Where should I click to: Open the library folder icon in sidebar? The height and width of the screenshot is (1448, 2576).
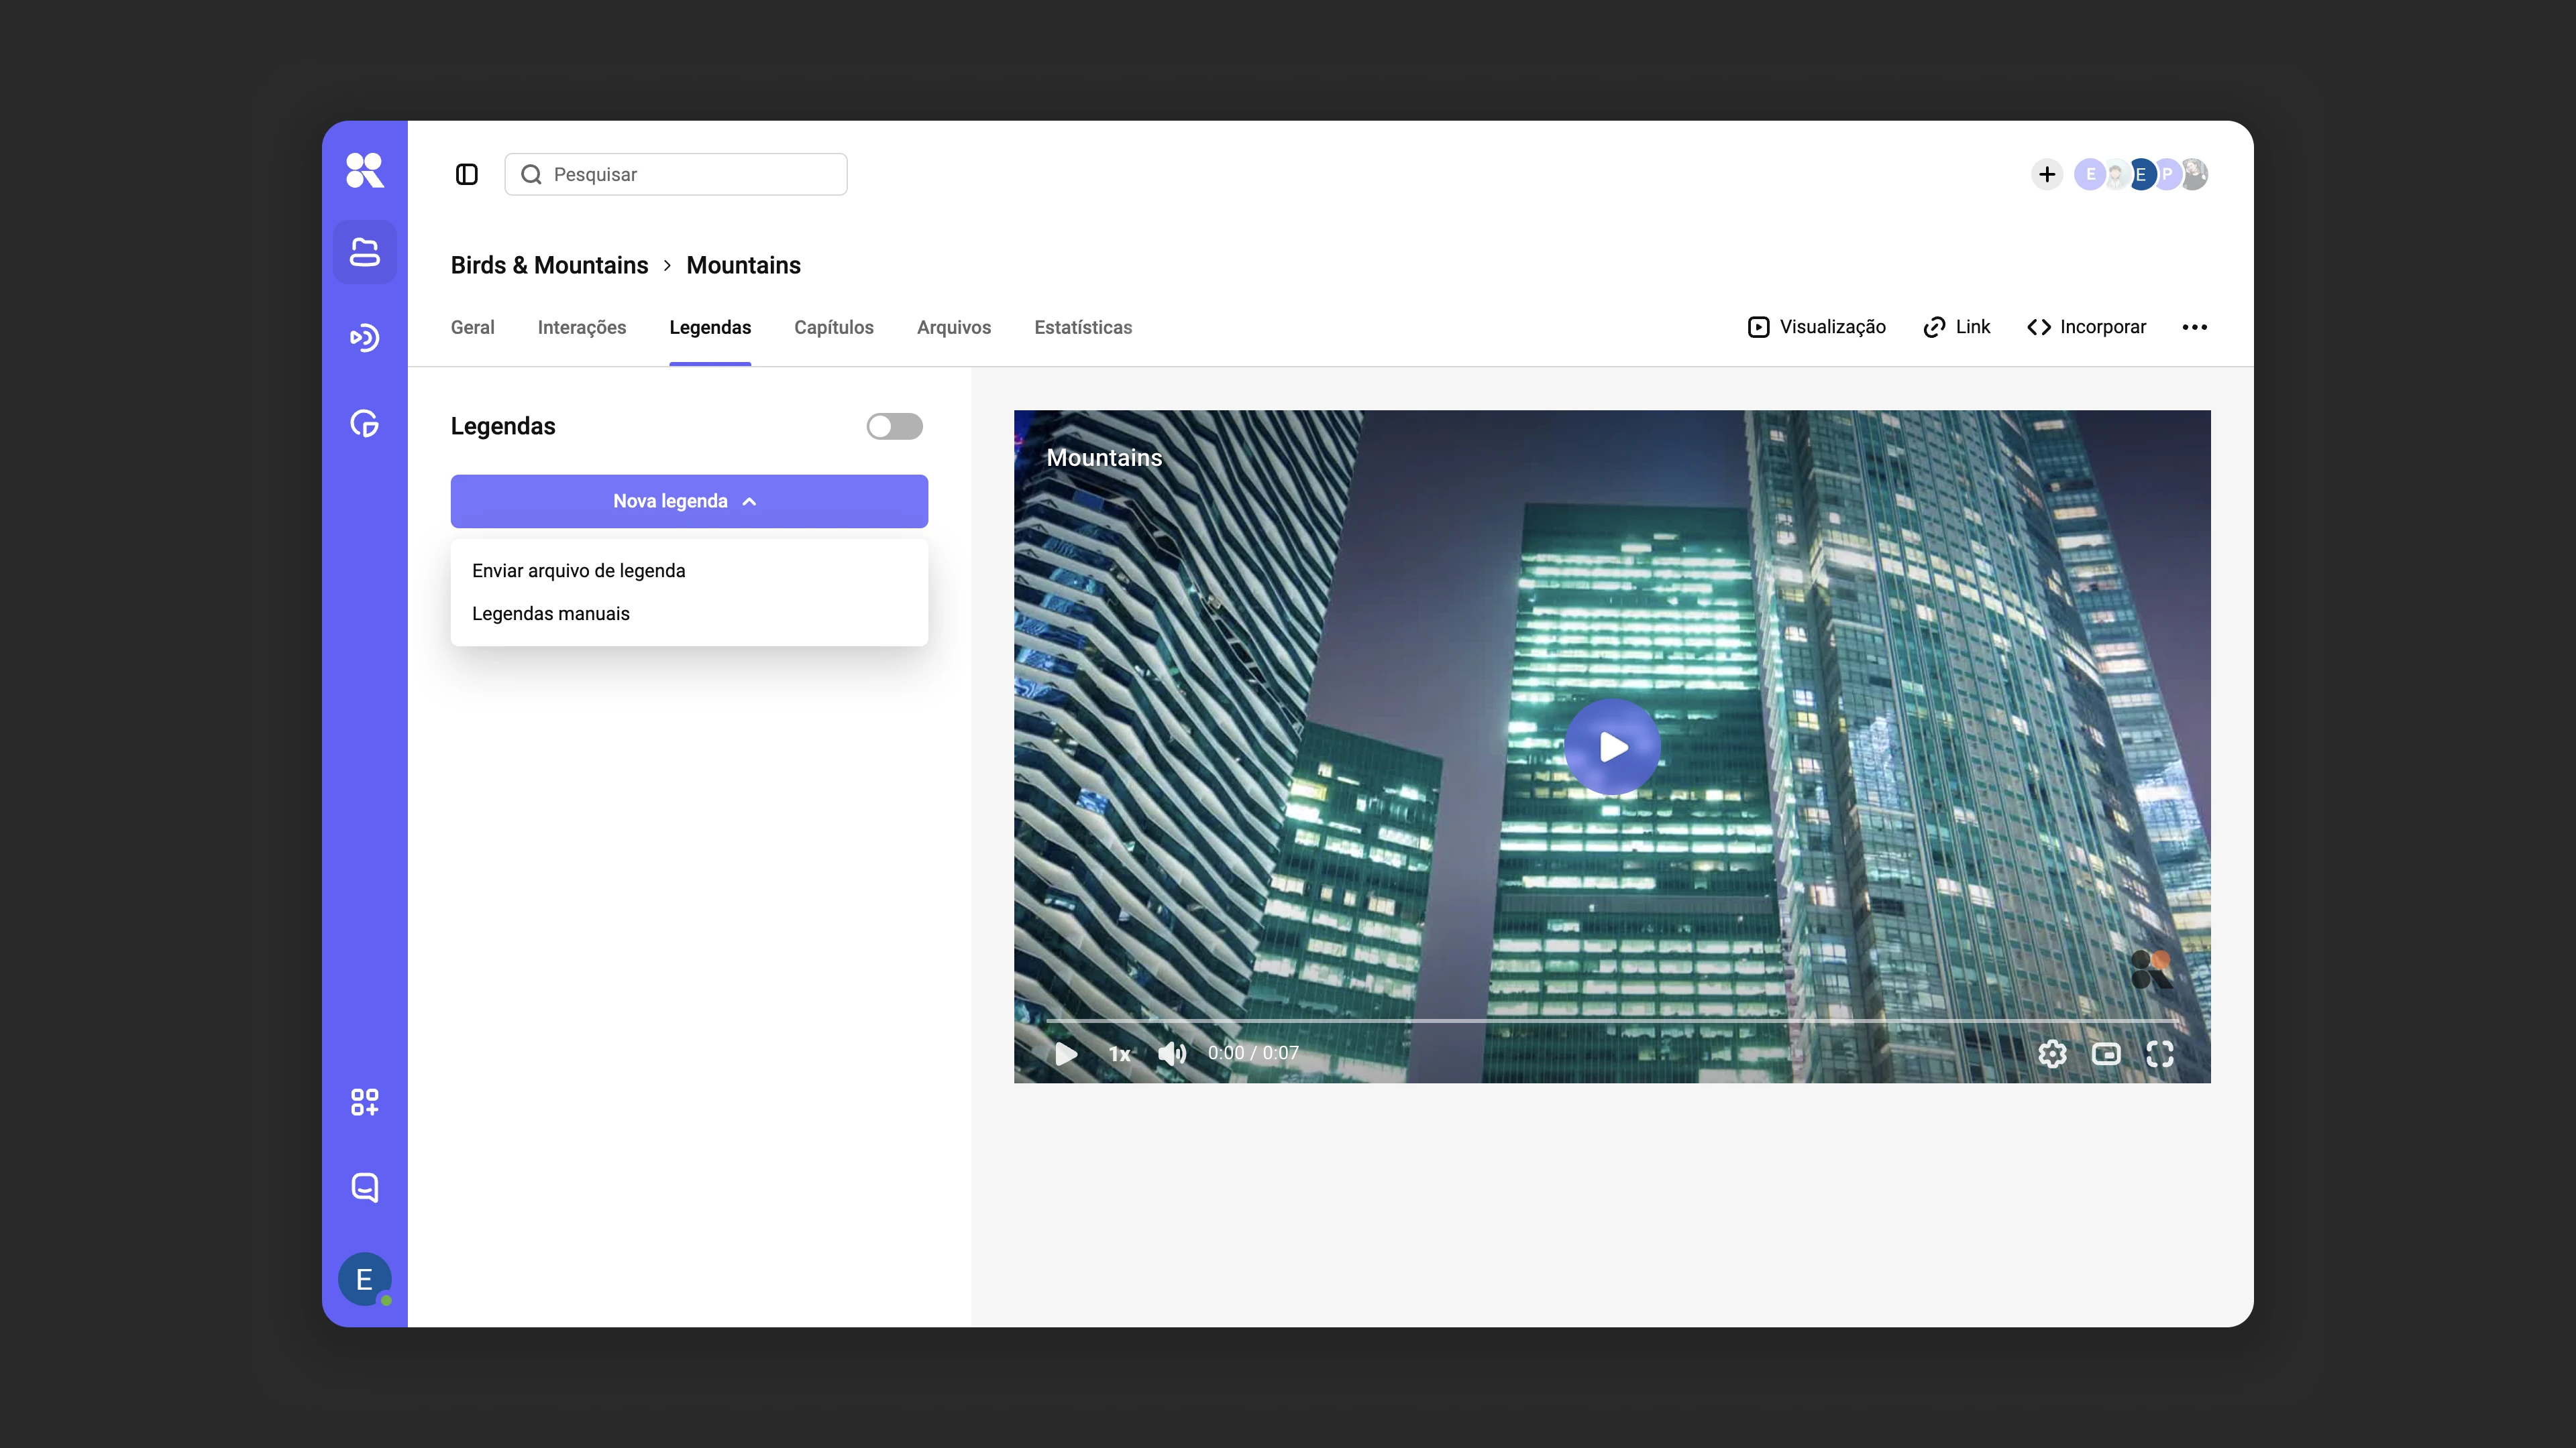click(x=364, y=253)
